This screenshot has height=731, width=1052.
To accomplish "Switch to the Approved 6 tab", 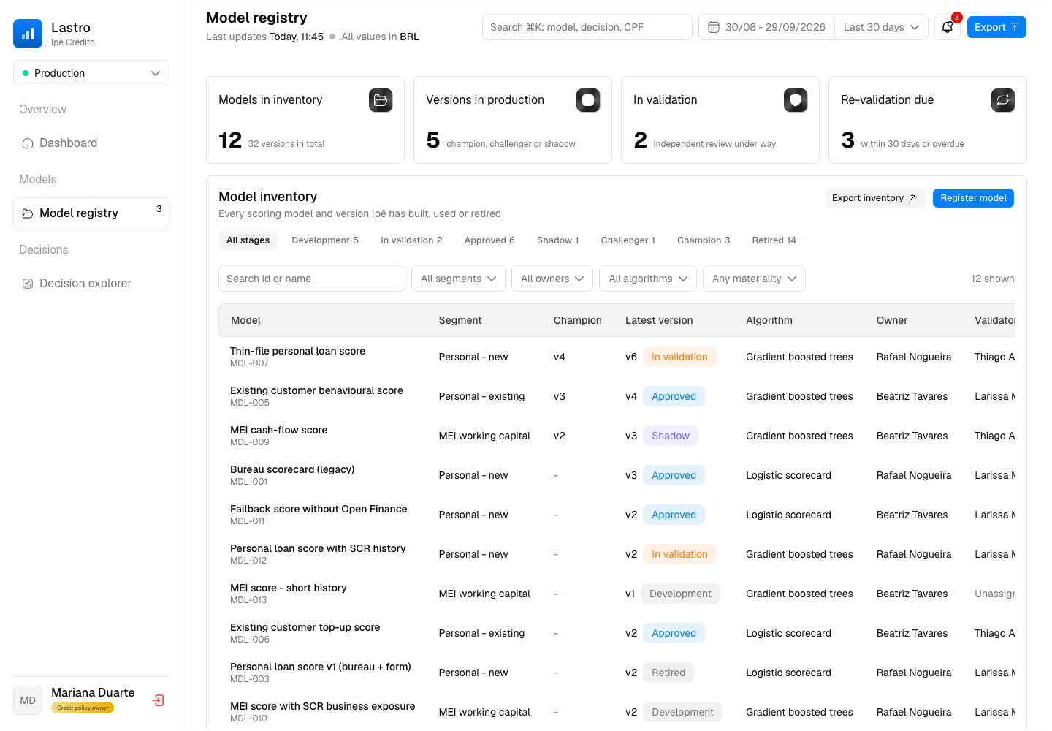I will tap(489, 240).
